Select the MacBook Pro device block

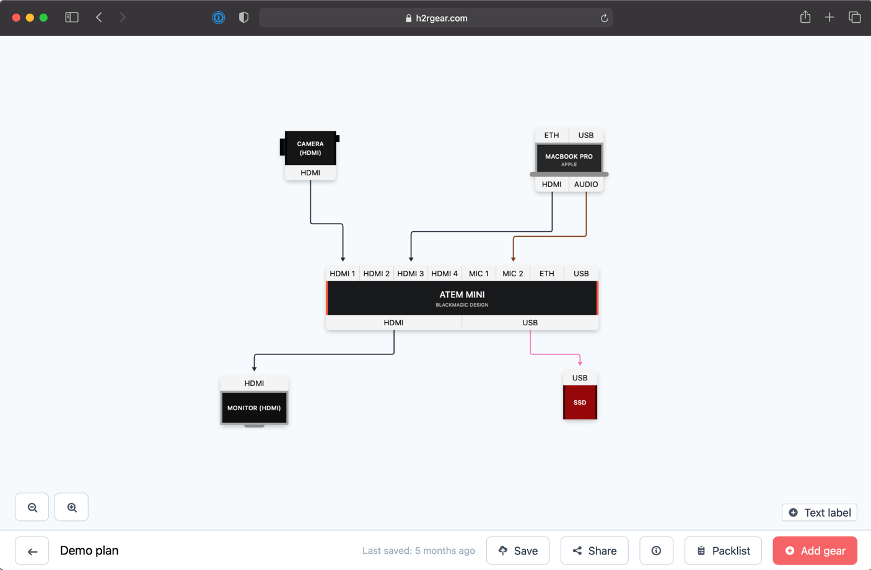(x=569, y=160)
